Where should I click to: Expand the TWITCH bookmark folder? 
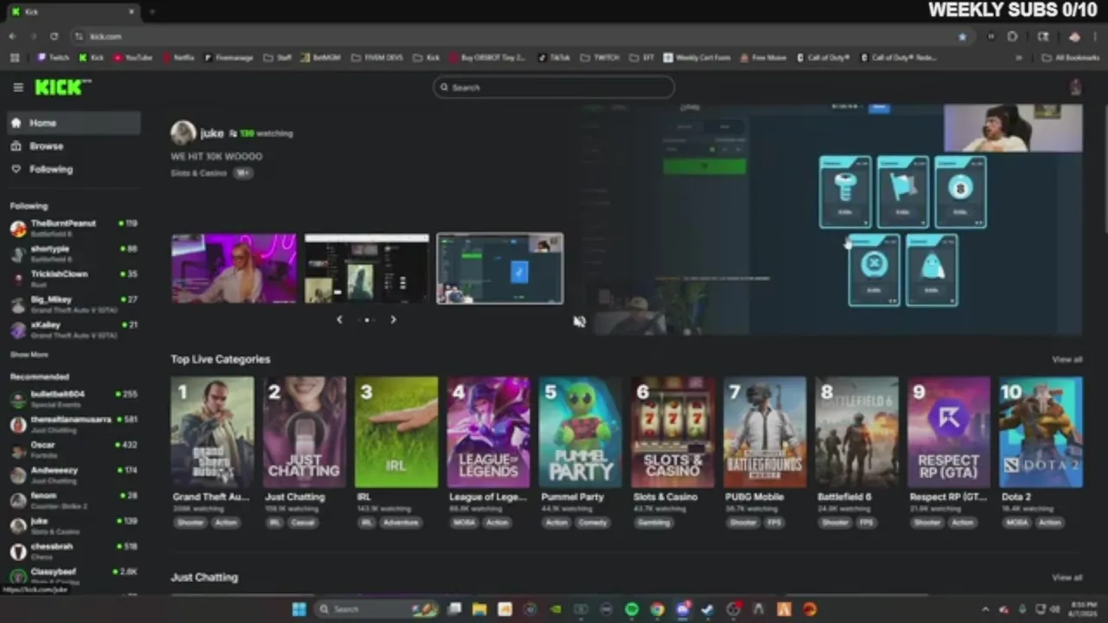pyautogui.click(x=600, y=58)
